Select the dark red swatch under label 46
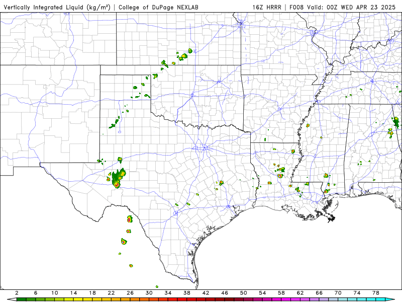Screen dimensions: 402x302 [230, 299]
